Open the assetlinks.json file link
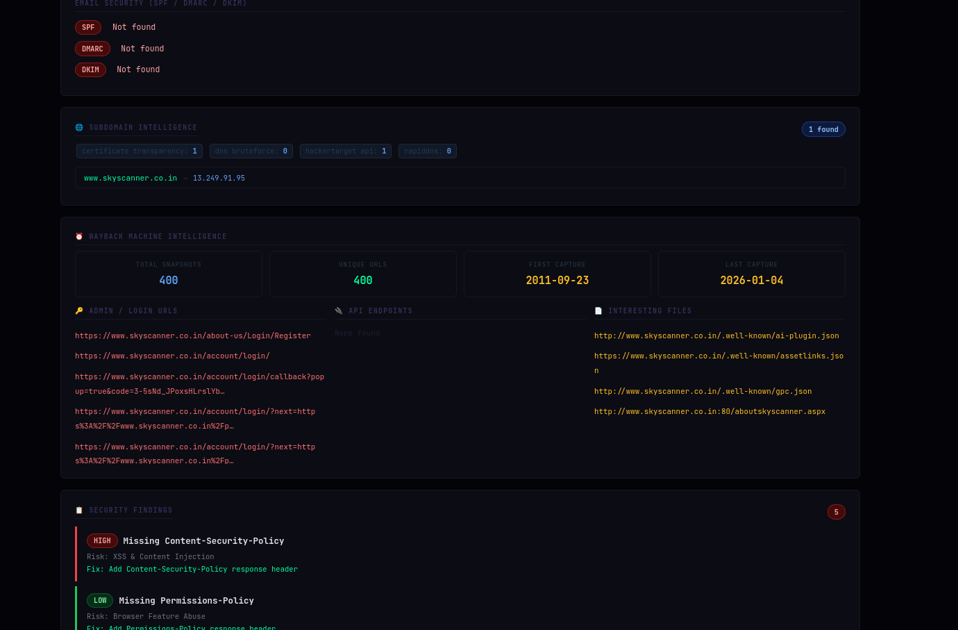The width and height of the screenshot is (958, 630). pos(719,363)
